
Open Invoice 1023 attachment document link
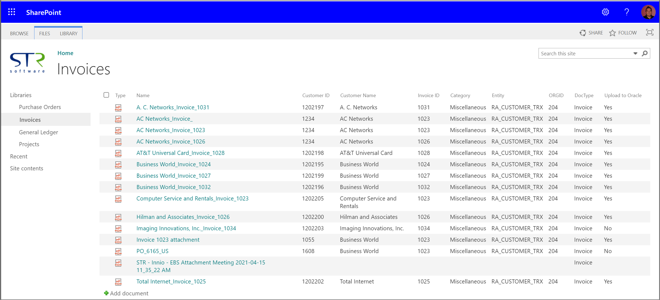coord(168,240)
